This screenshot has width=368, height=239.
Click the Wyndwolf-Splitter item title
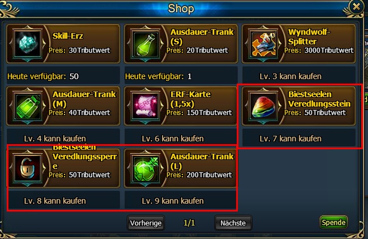click(309, 36)
